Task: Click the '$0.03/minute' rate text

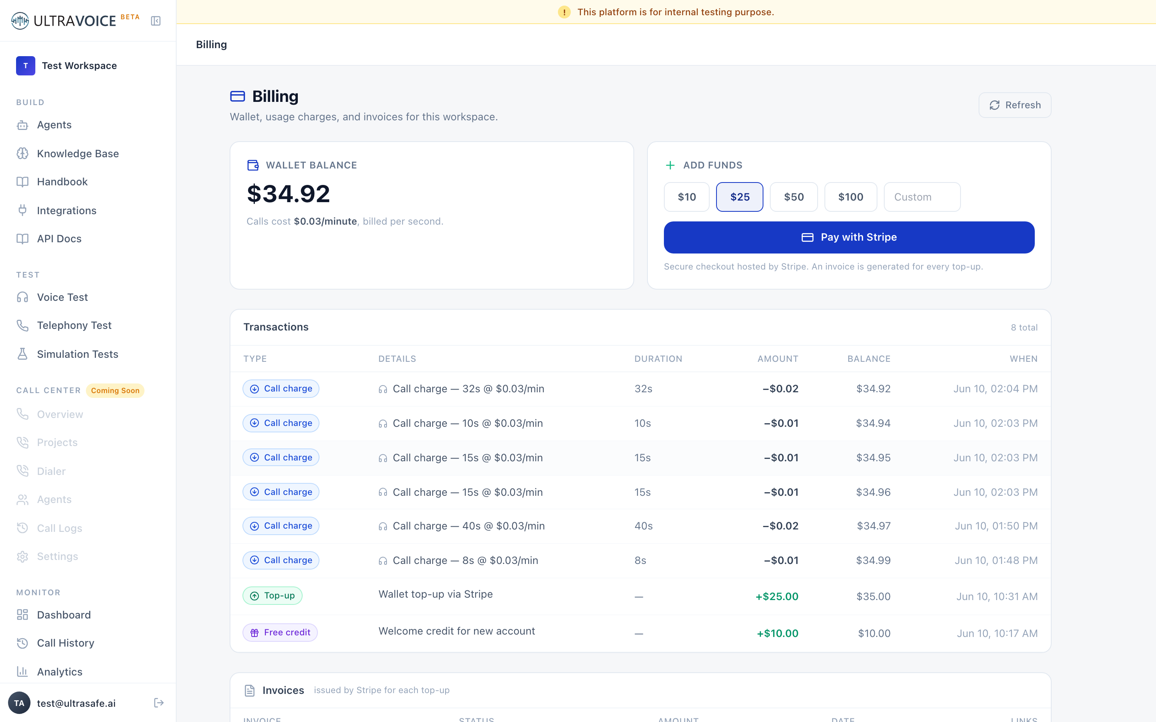Action: pyautogui.click(x=325, y=221)
